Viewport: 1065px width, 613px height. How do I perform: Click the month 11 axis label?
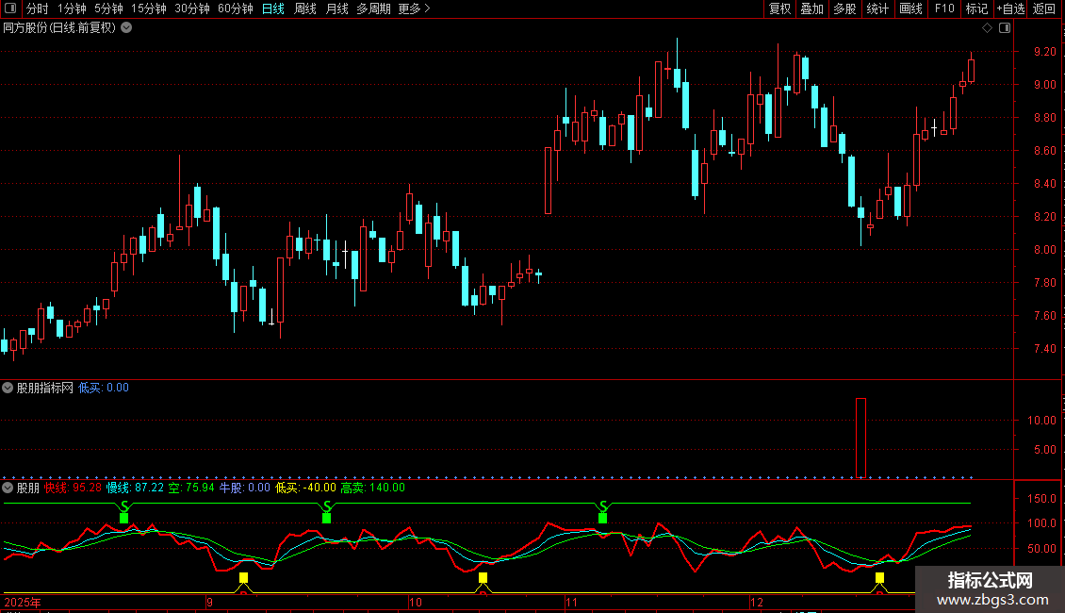[571, 603]
